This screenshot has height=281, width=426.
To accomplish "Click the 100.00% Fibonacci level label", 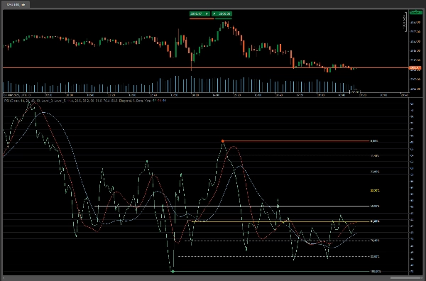I will tap(376, 271).
